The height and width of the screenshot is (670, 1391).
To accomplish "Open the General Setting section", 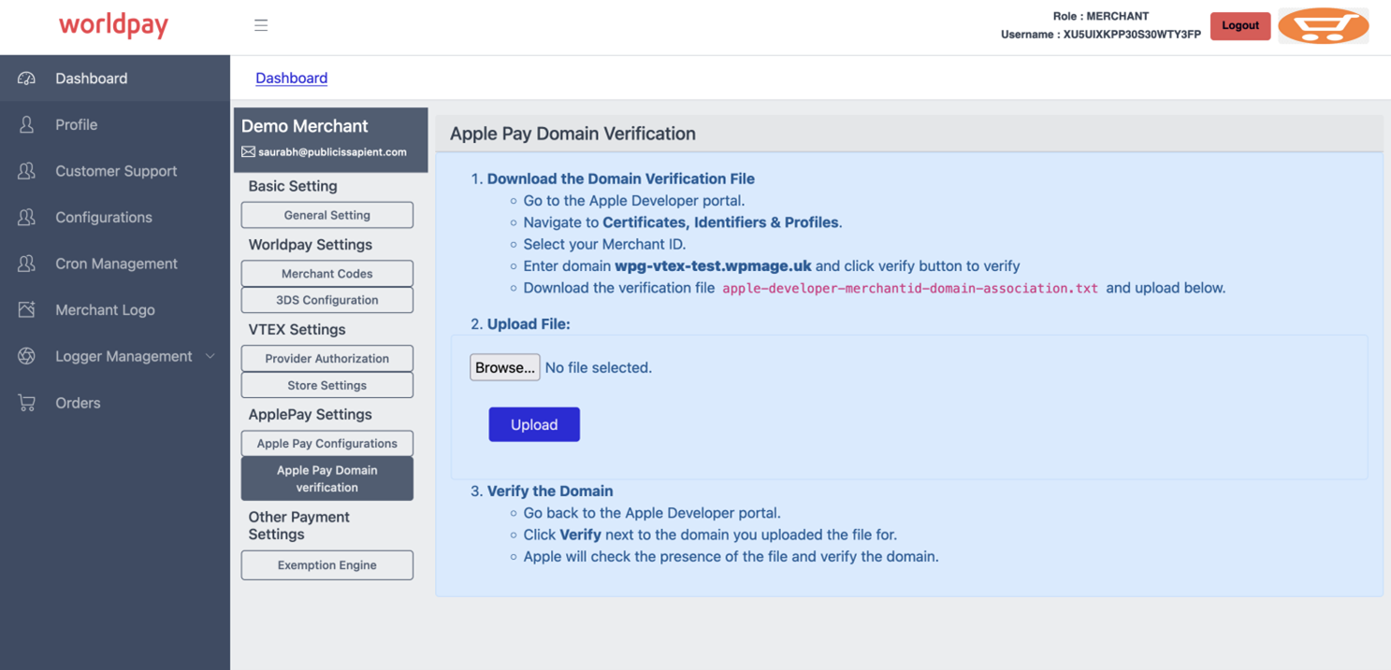I will point(326,215).
